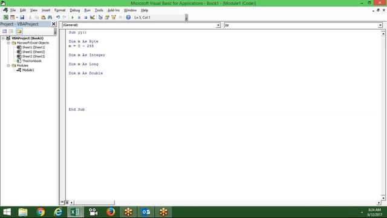
Task: Select Module1 in the project tree
Action: (28, 70)
